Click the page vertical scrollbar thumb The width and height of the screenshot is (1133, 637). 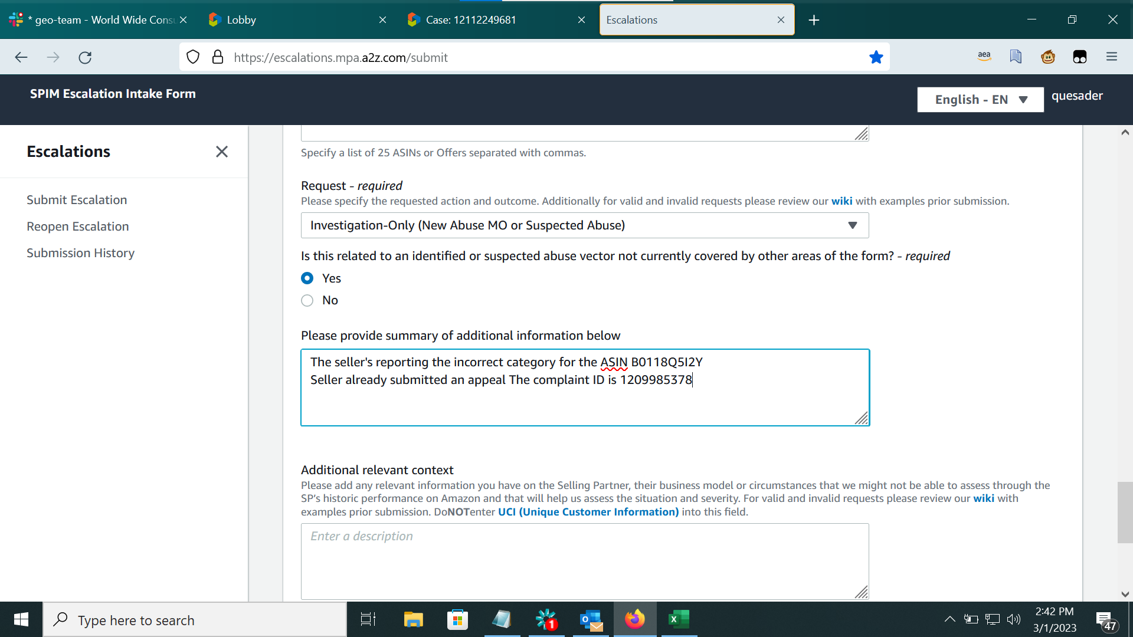(x=1125, y=513)
